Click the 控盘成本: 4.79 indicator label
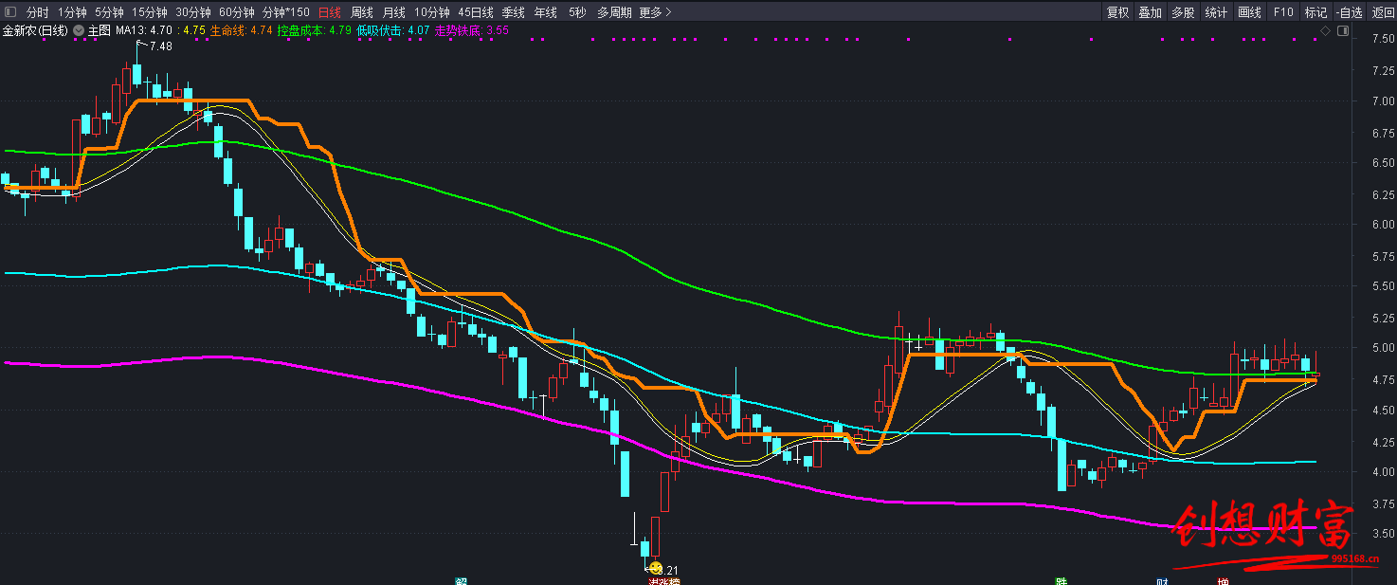This screenshot has width=1397, height=585. (314, 30)
